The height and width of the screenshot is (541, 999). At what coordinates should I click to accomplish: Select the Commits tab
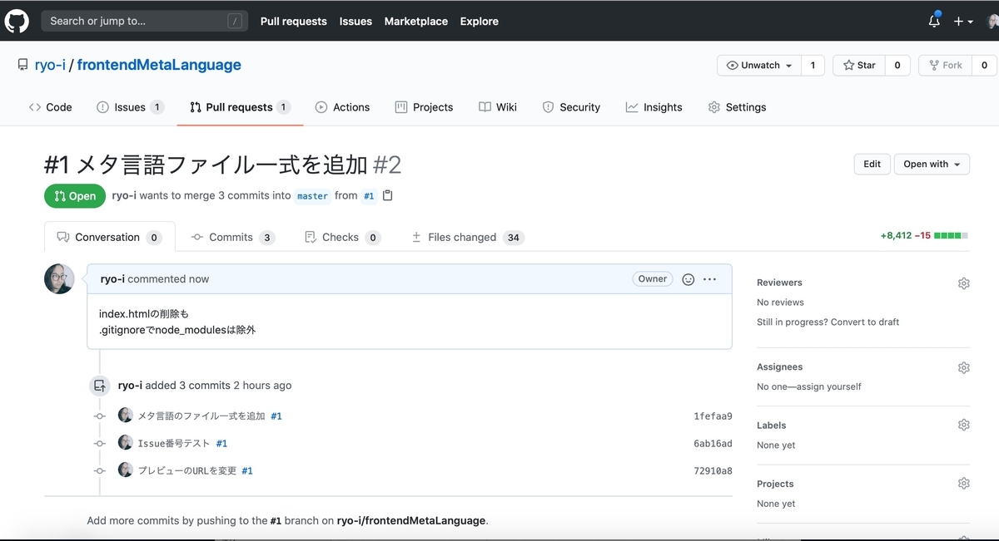233,237
